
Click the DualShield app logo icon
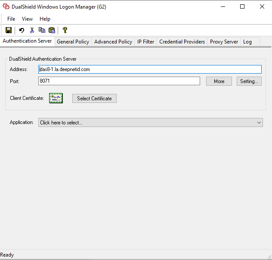[x=6, y=7]
